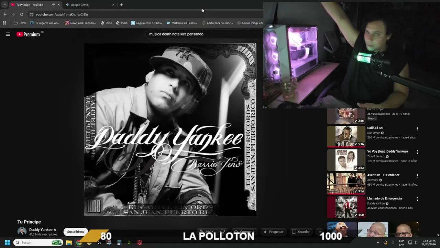
Task: Click "41,2 M de suscriptores" text
Action: [43, 235]
